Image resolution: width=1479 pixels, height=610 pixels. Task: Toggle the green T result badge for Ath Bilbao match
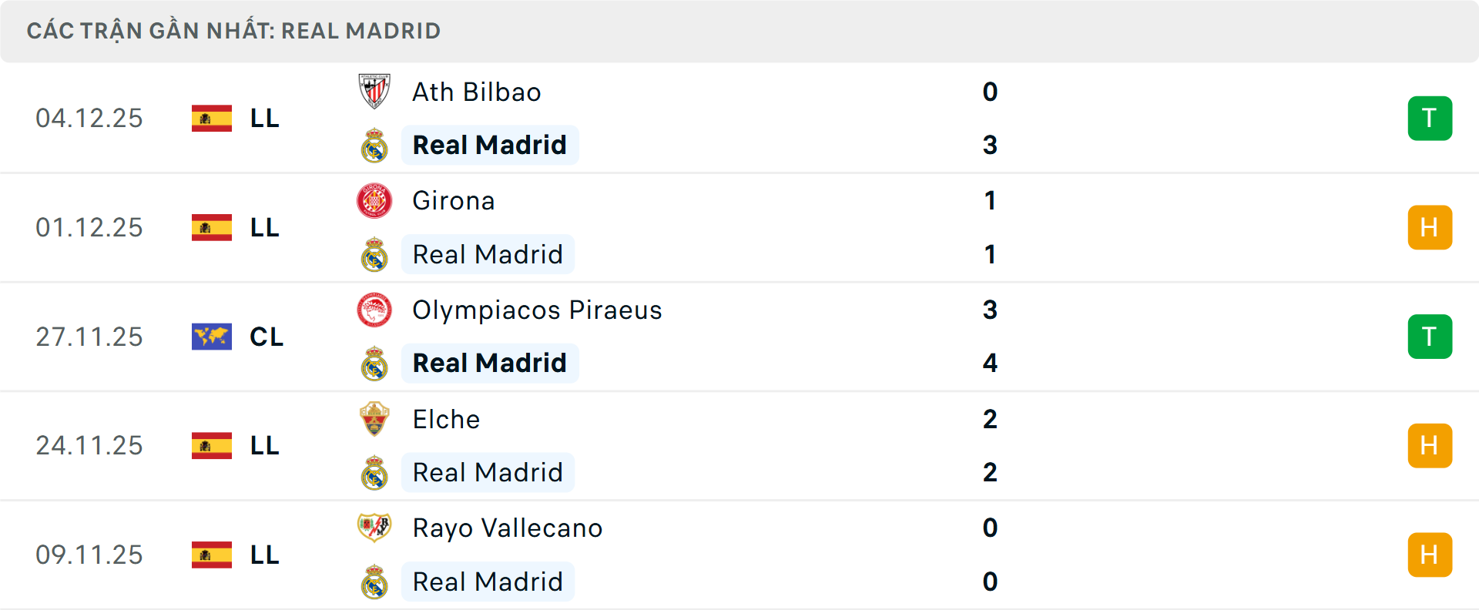pos(1430,118)
